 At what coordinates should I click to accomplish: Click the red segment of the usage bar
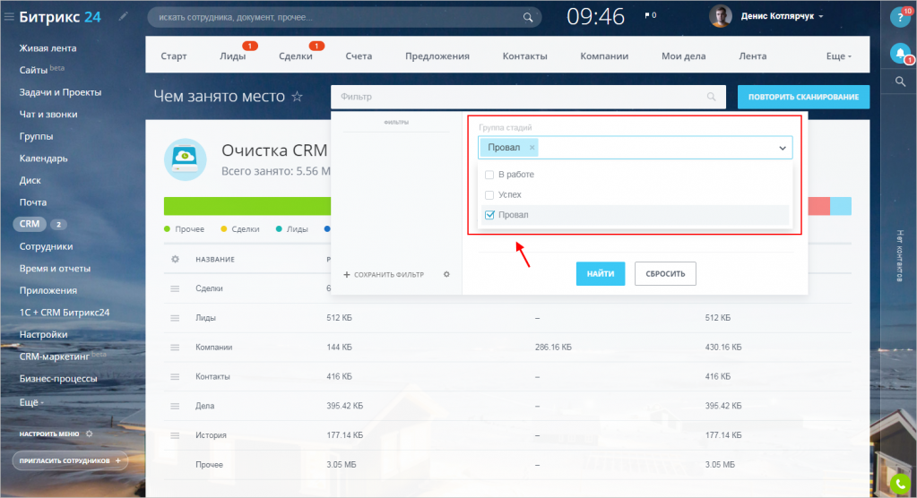819,206
